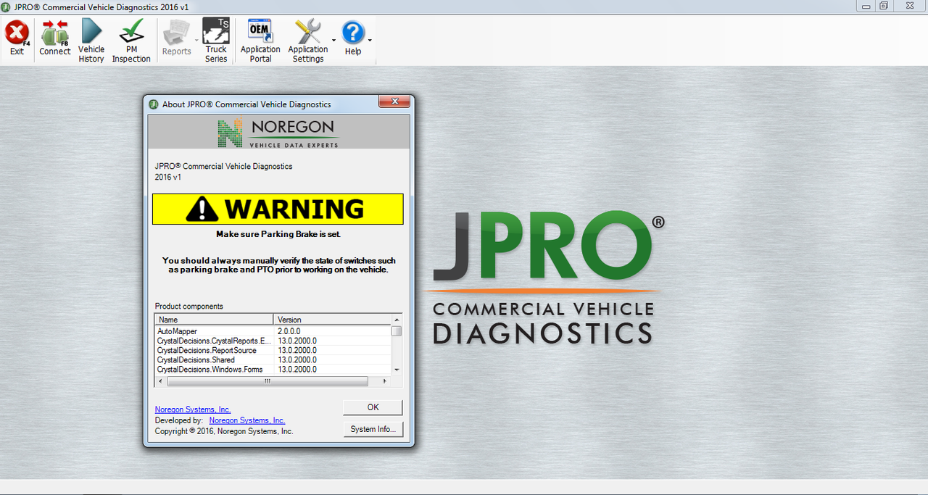Image resolution: width=928 pixels, height=495 pixels.
Task: Click the horizontal scrollbar right arrow
Action: point(386,380)
